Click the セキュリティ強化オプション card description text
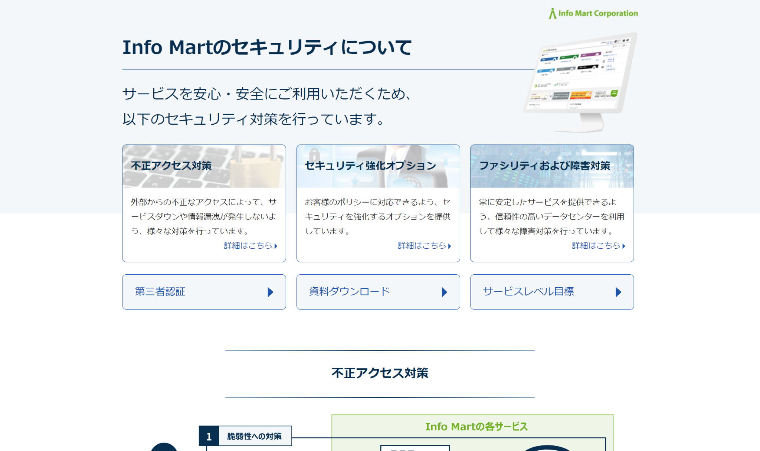 pyautogui.click(x=378, y=216)
